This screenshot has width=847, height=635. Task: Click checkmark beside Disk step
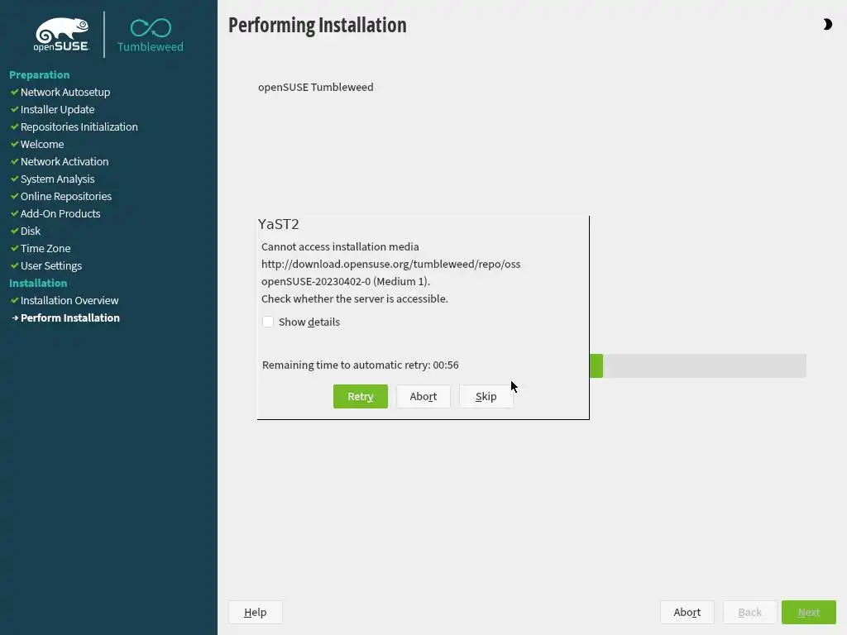15,231
